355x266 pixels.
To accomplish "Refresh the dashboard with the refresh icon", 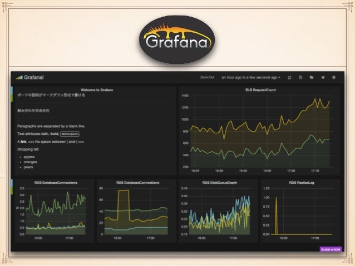I will click(289, 78).
